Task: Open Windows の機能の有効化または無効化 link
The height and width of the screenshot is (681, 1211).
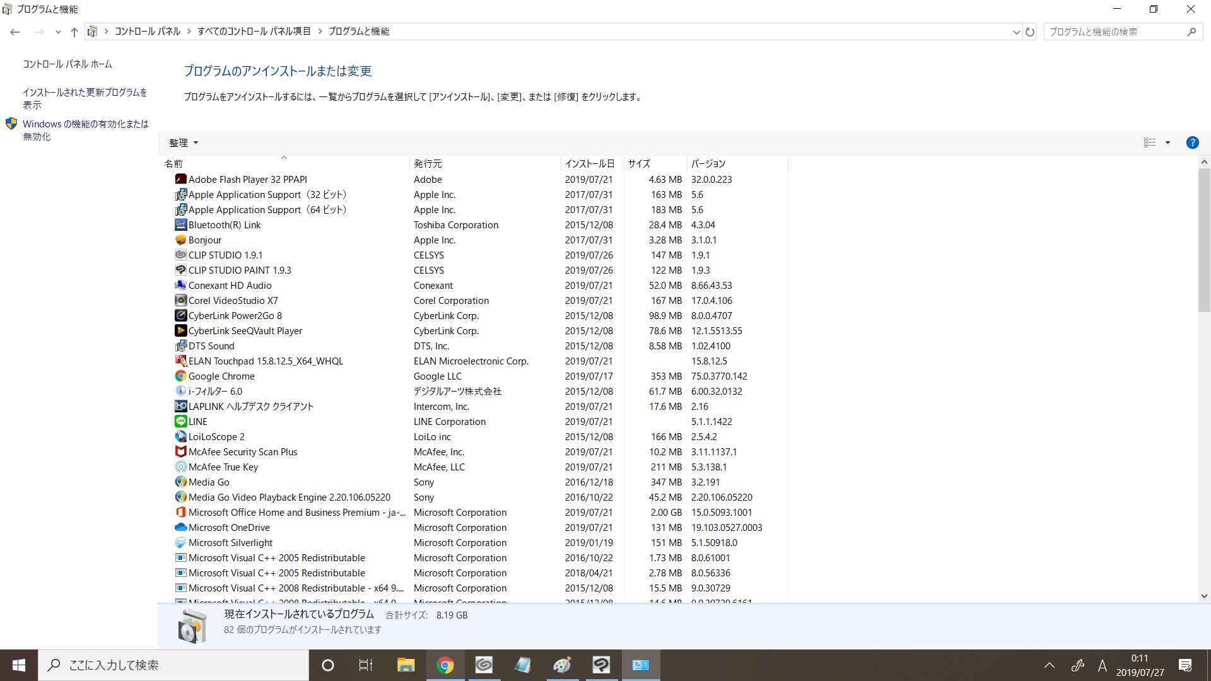Action: (85, 130)
